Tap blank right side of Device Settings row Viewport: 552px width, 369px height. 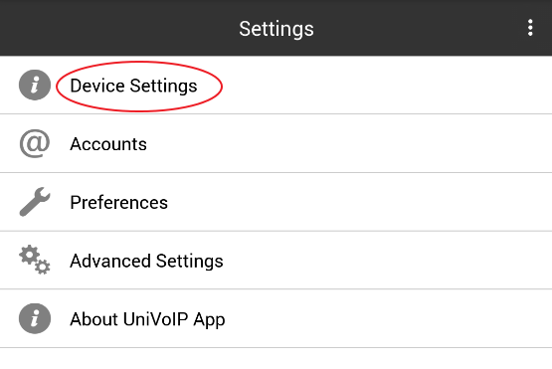click(x=387, y=86)
